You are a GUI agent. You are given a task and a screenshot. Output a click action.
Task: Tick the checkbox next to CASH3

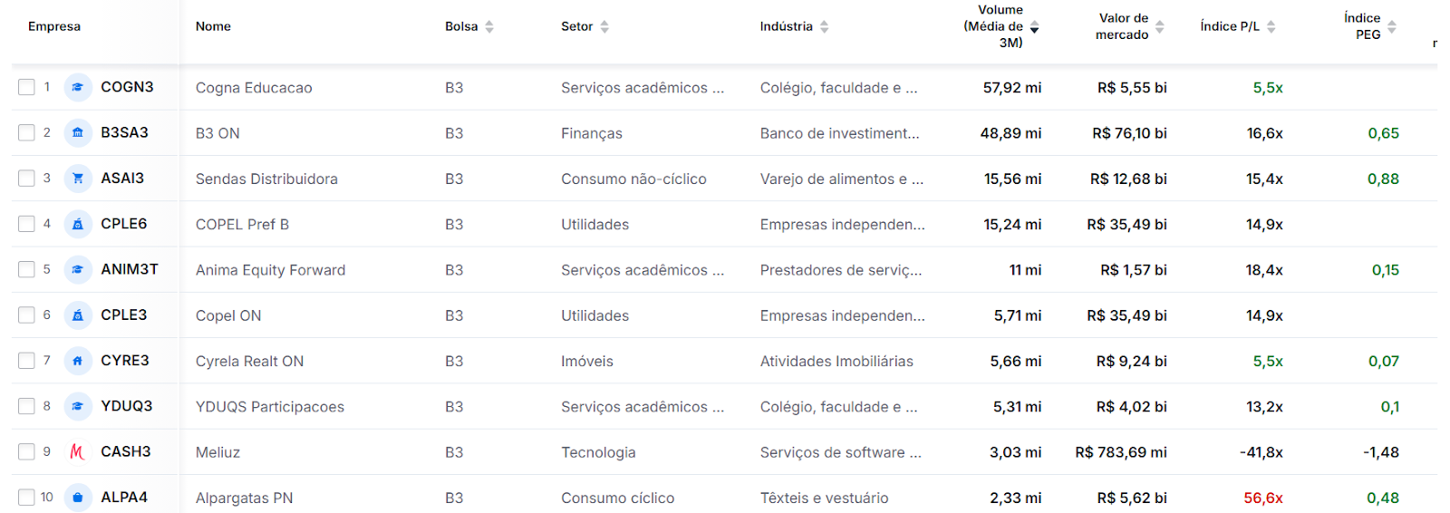[x=26, y=451]
